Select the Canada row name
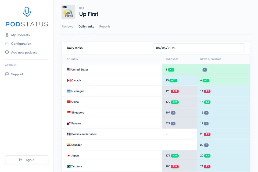The height and width of the screenshot is (172, 258). [76, 80]
